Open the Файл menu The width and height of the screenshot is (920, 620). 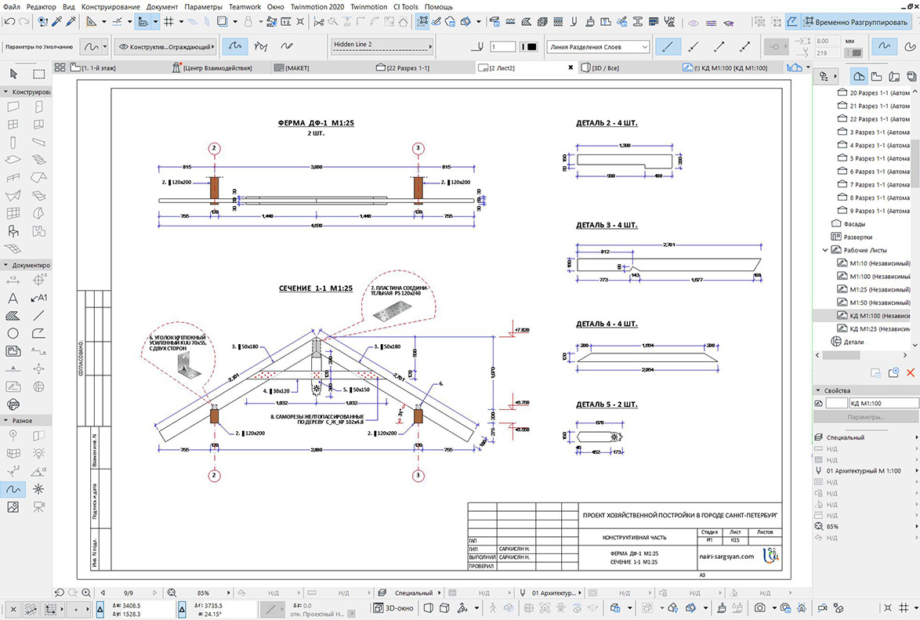coord(12,6)
